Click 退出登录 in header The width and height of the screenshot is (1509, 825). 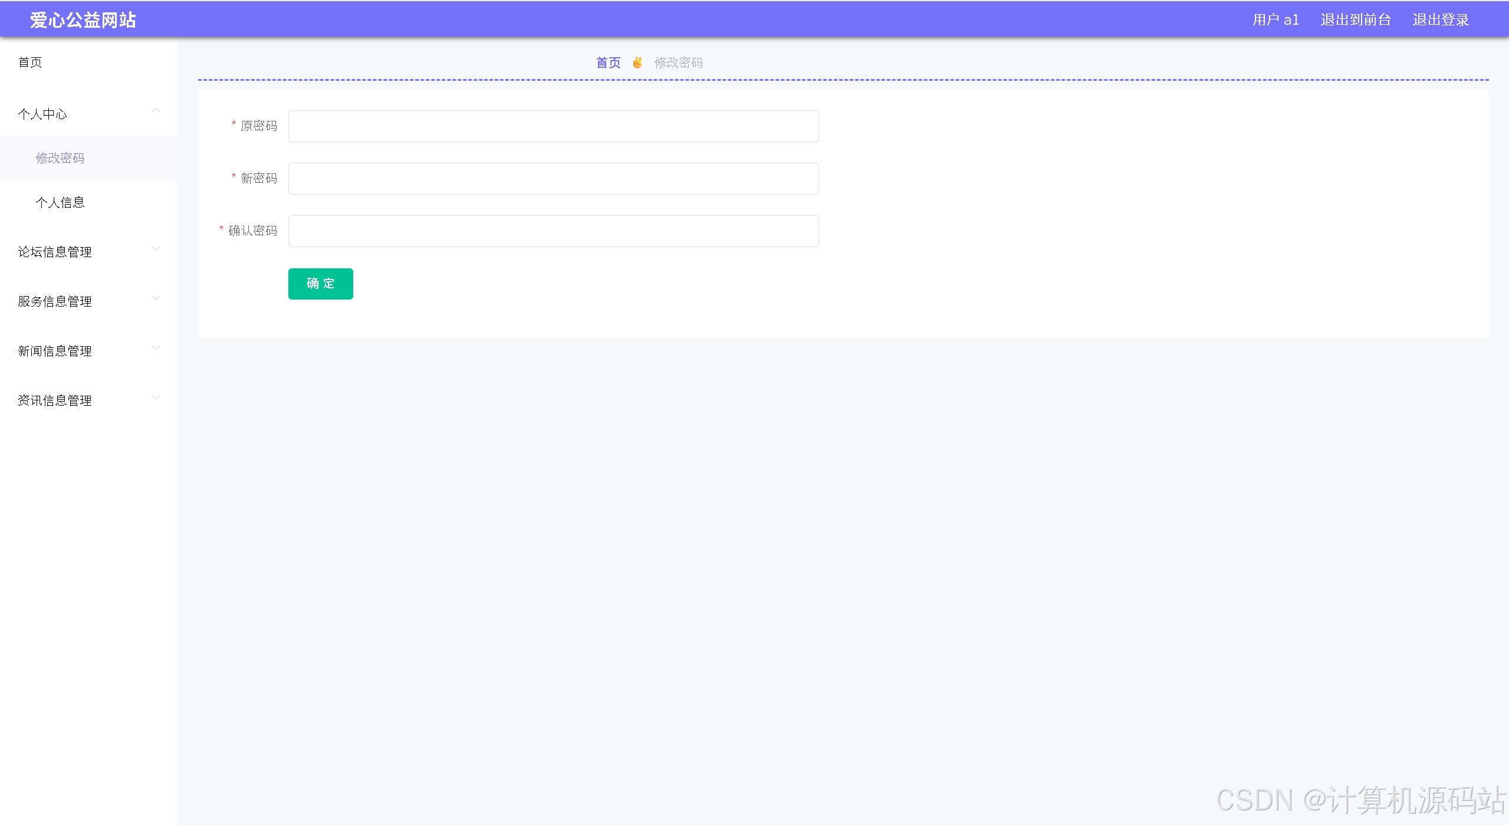(x=1440, y=20)
